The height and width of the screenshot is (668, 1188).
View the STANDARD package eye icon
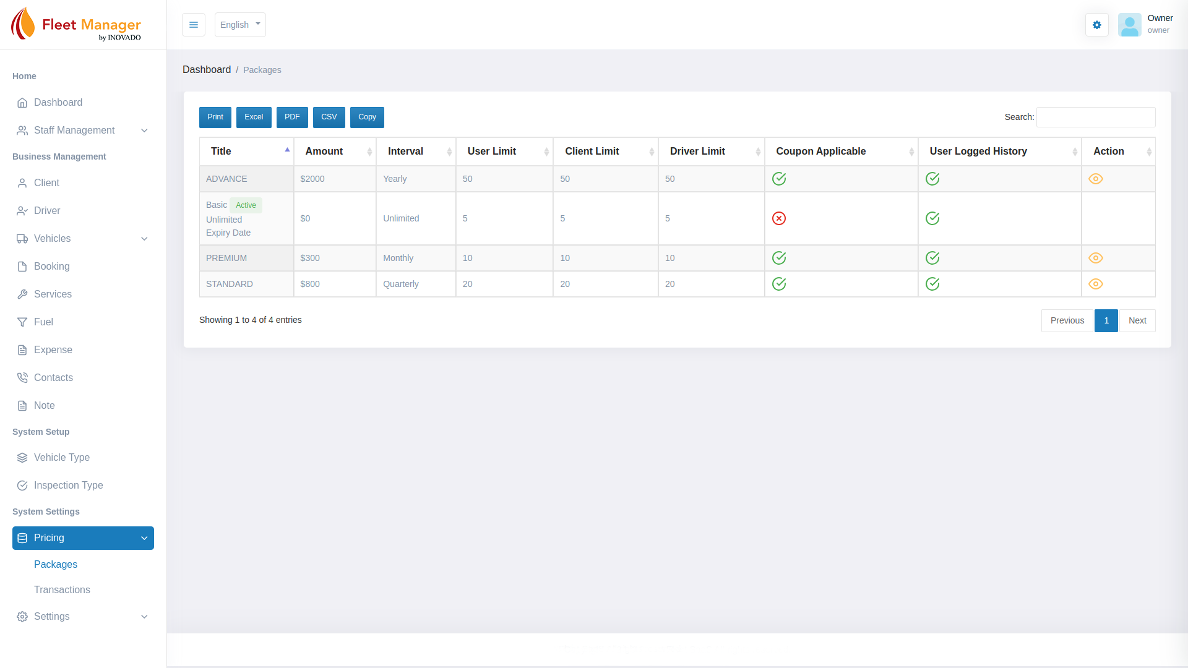point(1095,284)
